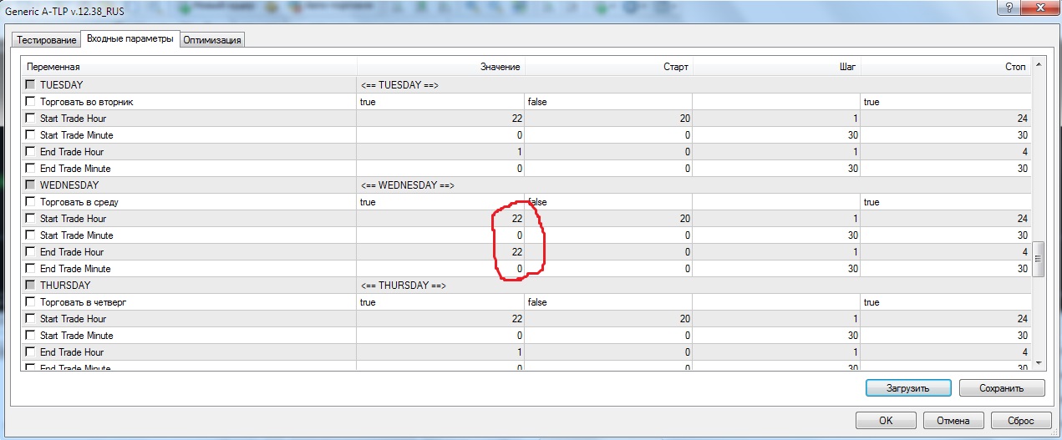The image size is (1062, 440).
Task: Check the End Trade Minute box under TUESDAY
Action: [x=31, y=169]
